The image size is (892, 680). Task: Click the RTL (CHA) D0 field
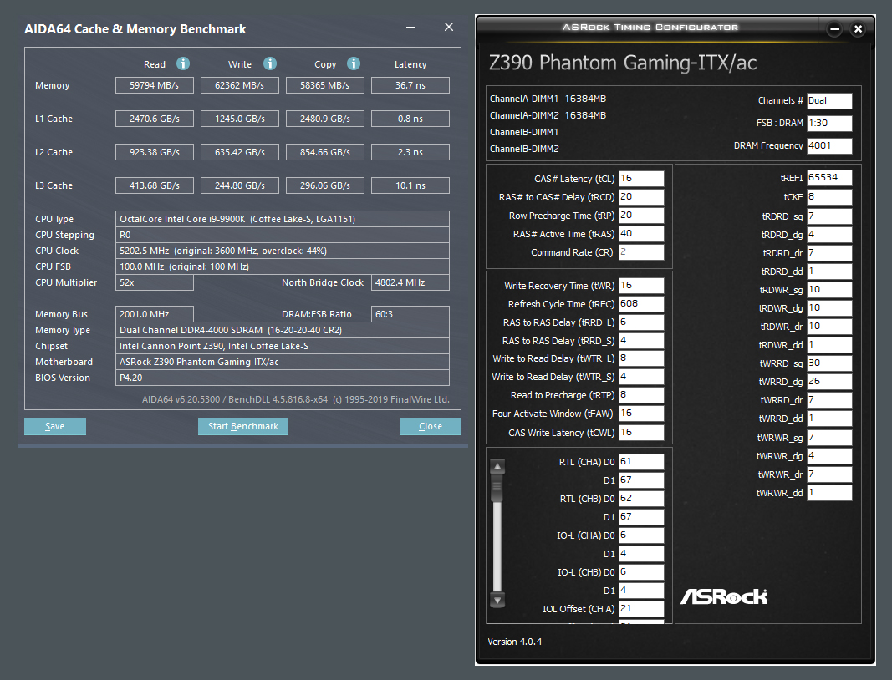pos(641,462)
